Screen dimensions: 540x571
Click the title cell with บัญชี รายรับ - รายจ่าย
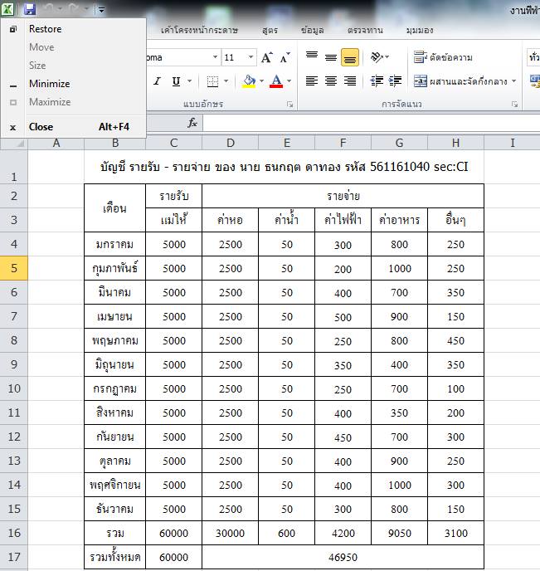pos(284,167)
